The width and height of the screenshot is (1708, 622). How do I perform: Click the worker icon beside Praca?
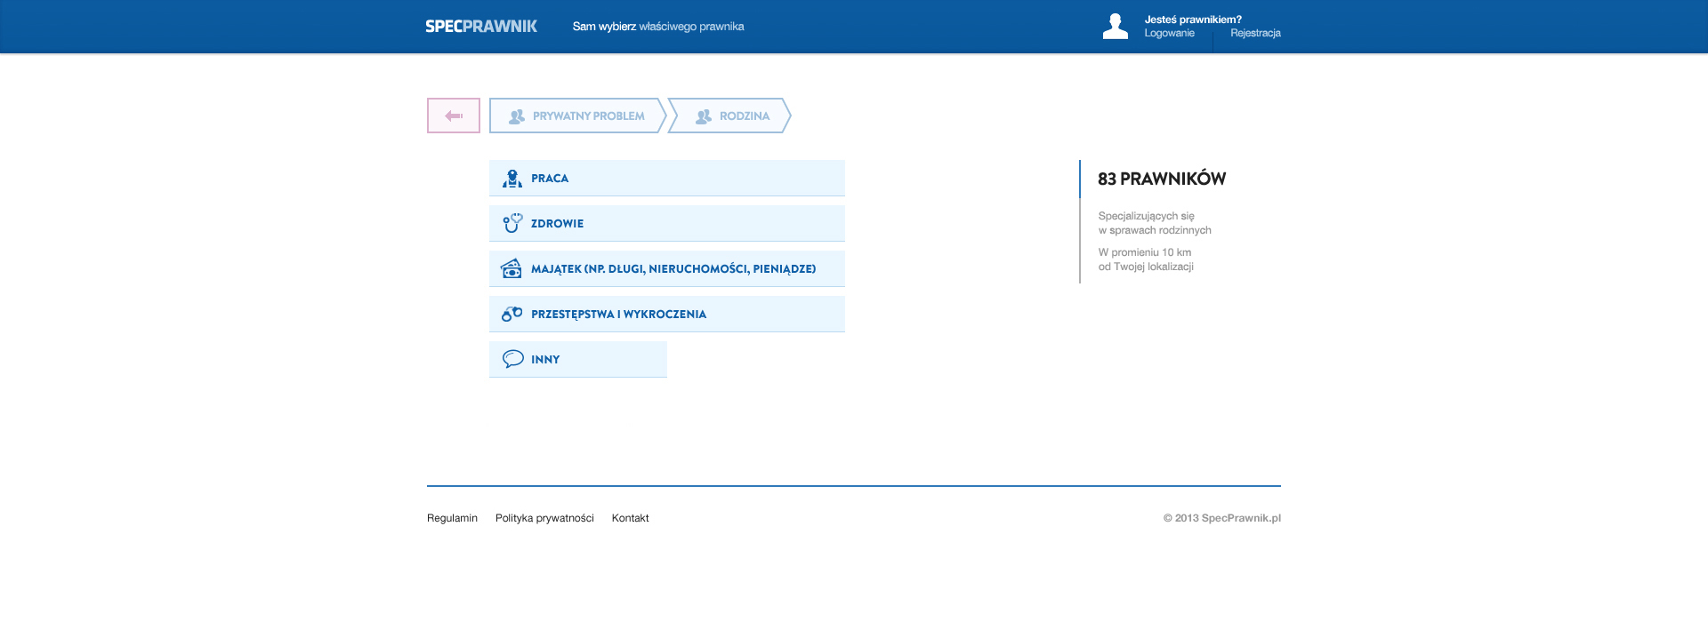[512, 179]
